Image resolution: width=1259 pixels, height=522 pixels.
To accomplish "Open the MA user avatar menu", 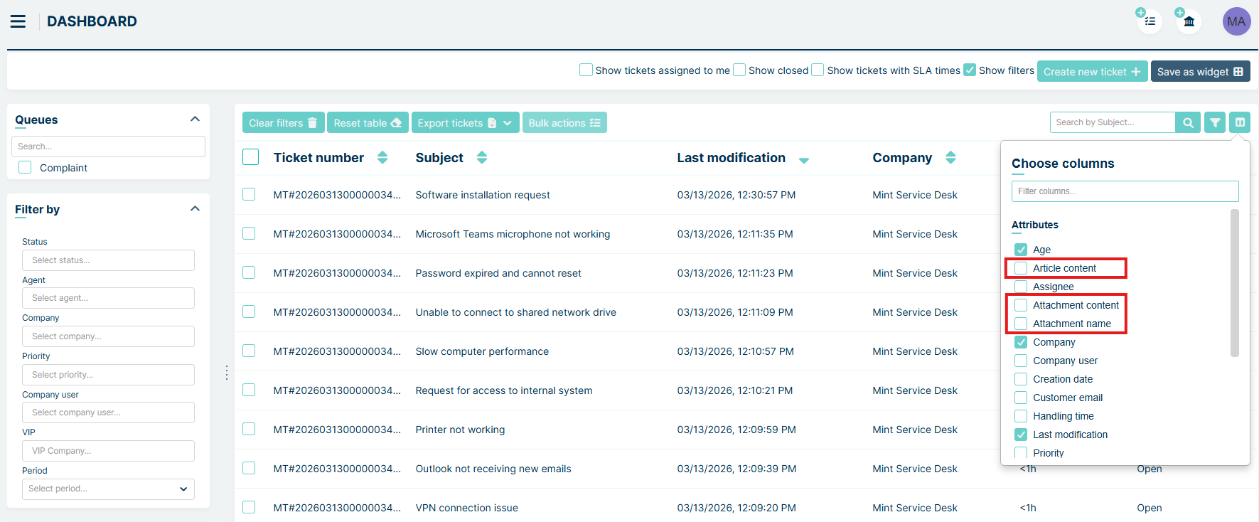I will point(1236,21).
